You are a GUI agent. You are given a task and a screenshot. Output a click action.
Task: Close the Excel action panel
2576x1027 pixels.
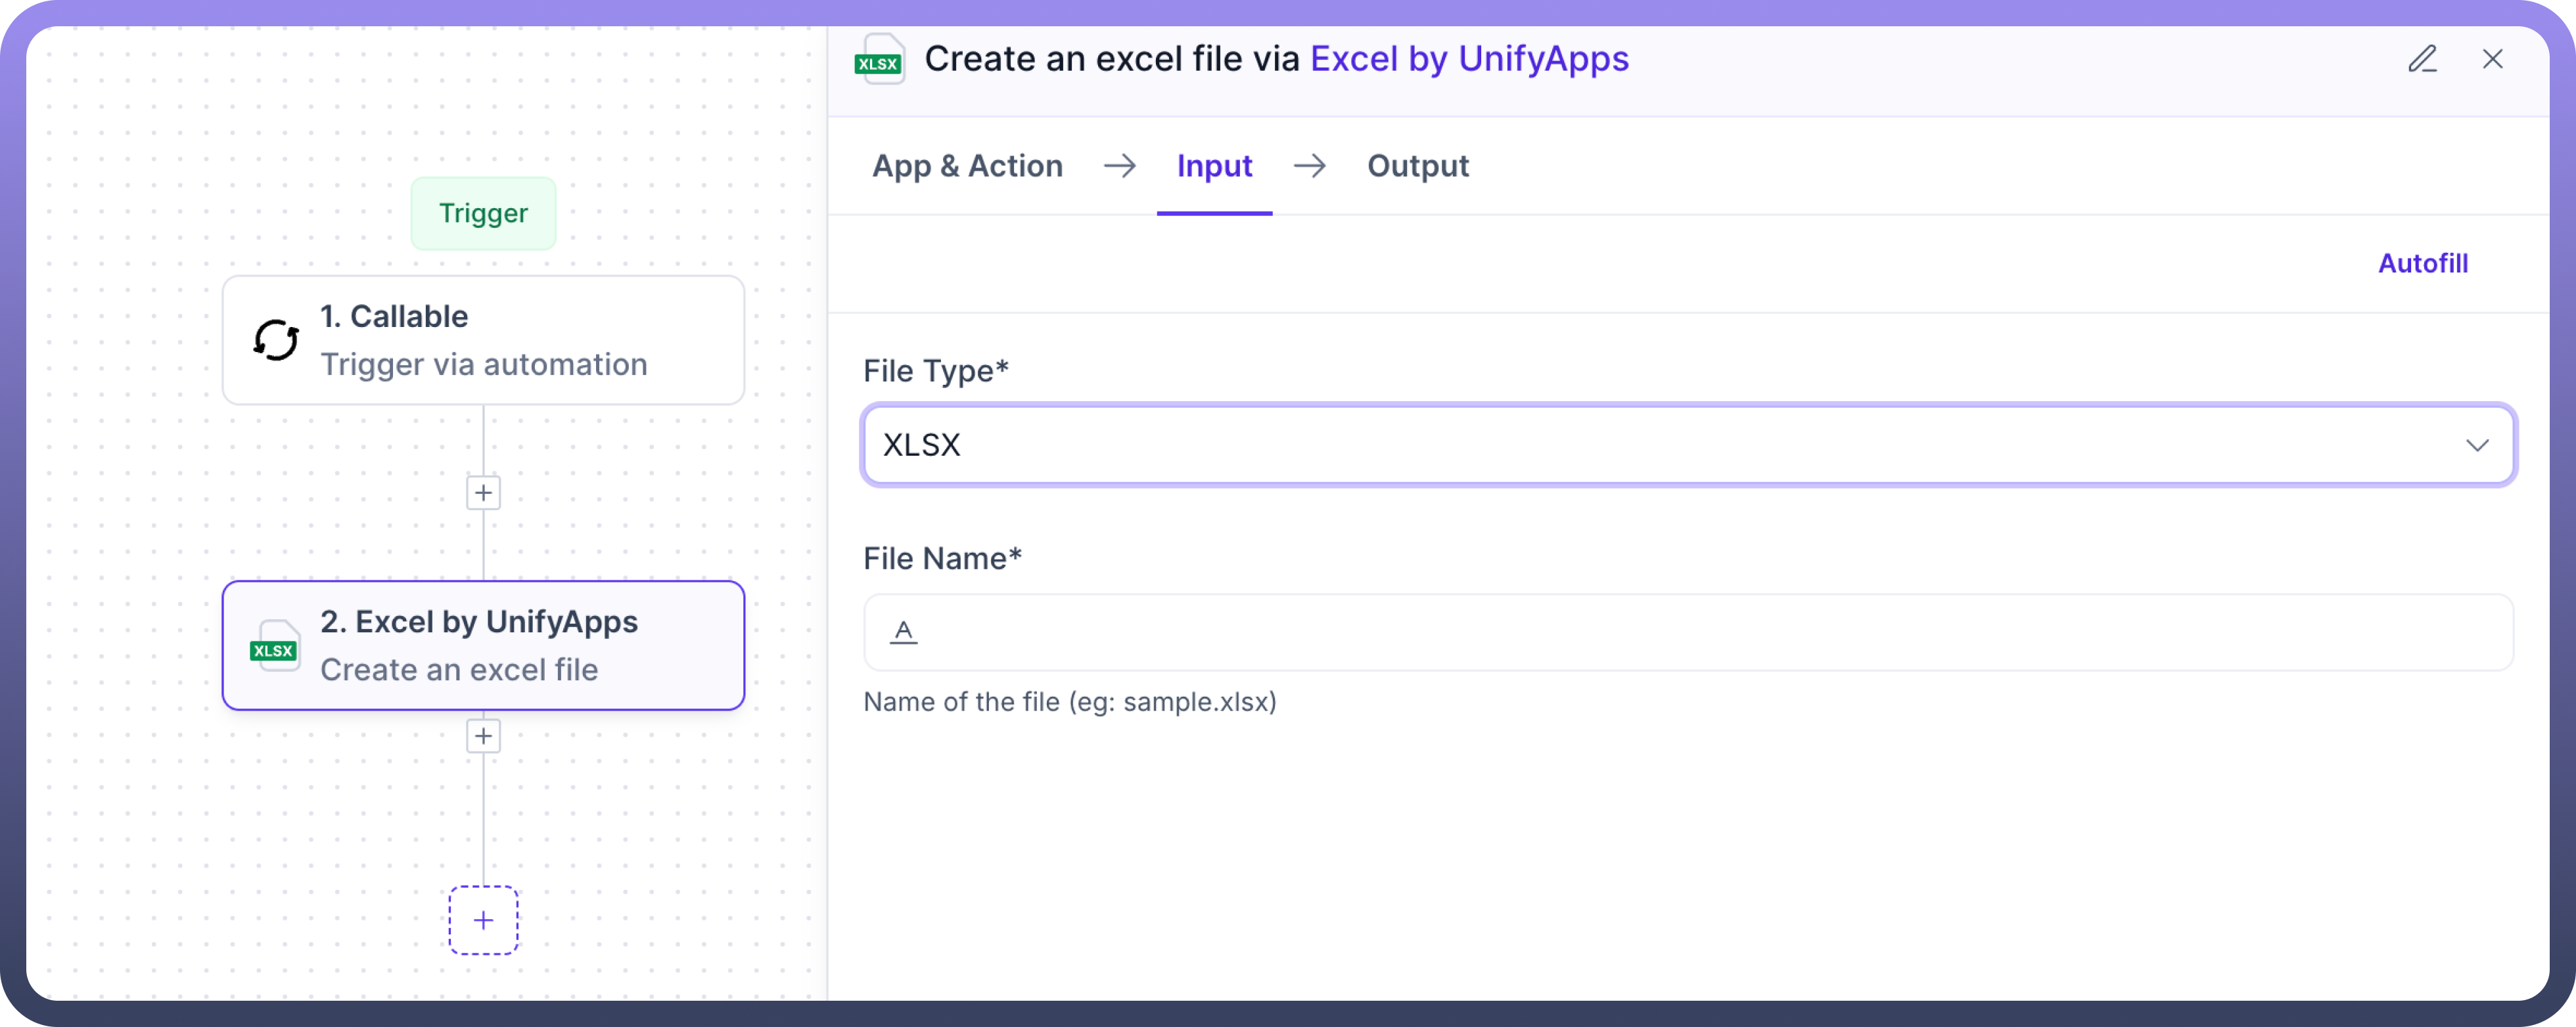2492,59
